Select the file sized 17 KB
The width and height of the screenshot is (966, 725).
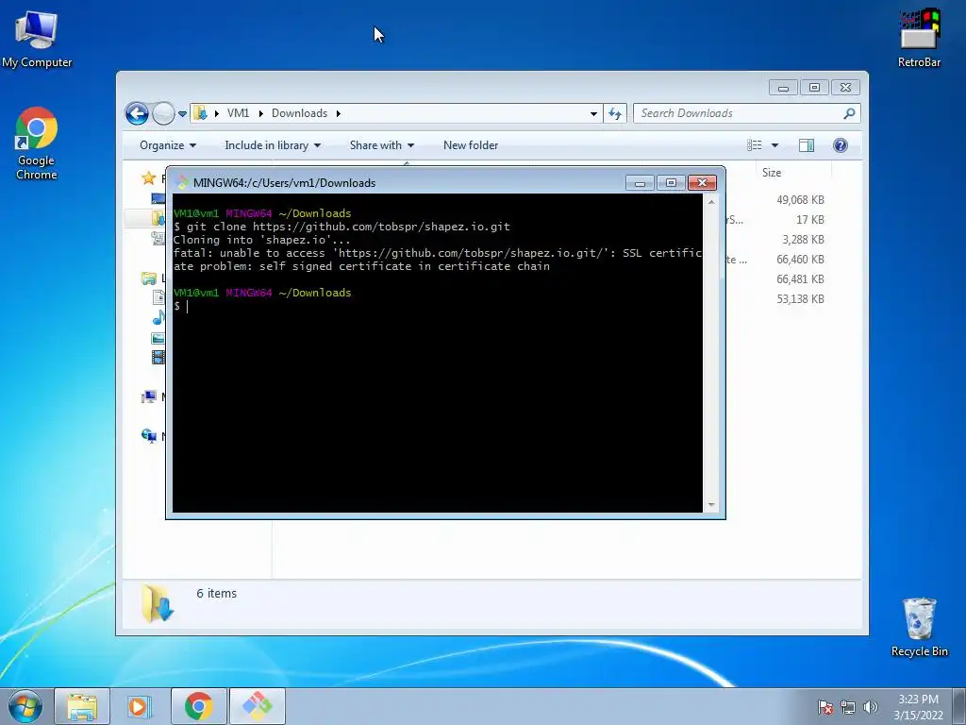tap(809, 219)
